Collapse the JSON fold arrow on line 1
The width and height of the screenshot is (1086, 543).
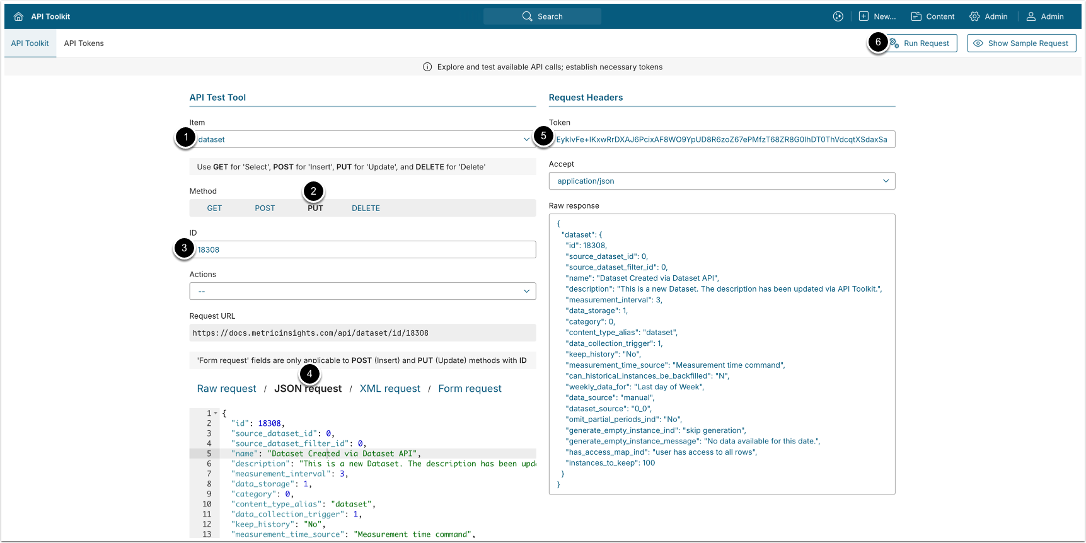tap(216, 413)
